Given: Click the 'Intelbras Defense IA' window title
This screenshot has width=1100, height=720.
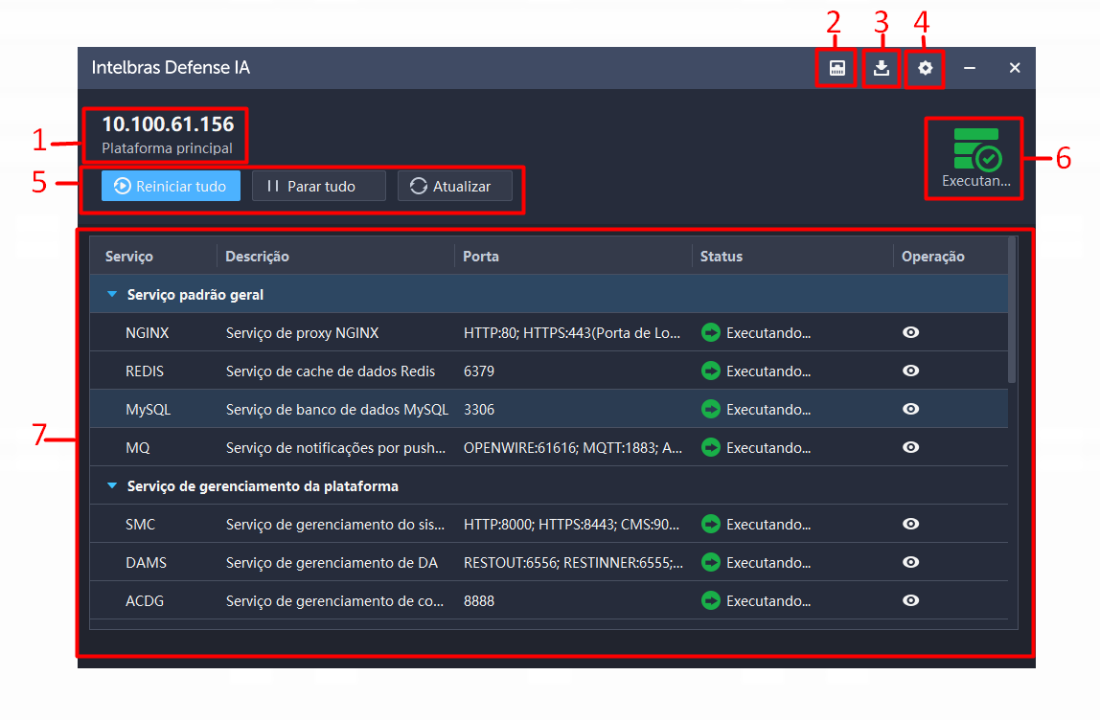Looking at the screenshot, I should [x=171, y=67].
